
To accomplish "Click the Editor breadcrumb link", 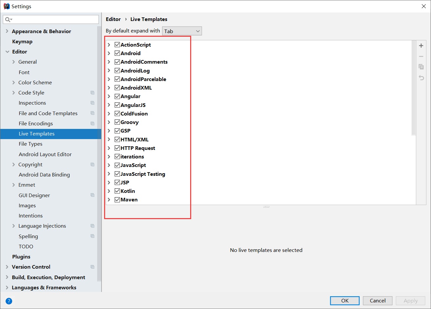I will pos(113,19).
